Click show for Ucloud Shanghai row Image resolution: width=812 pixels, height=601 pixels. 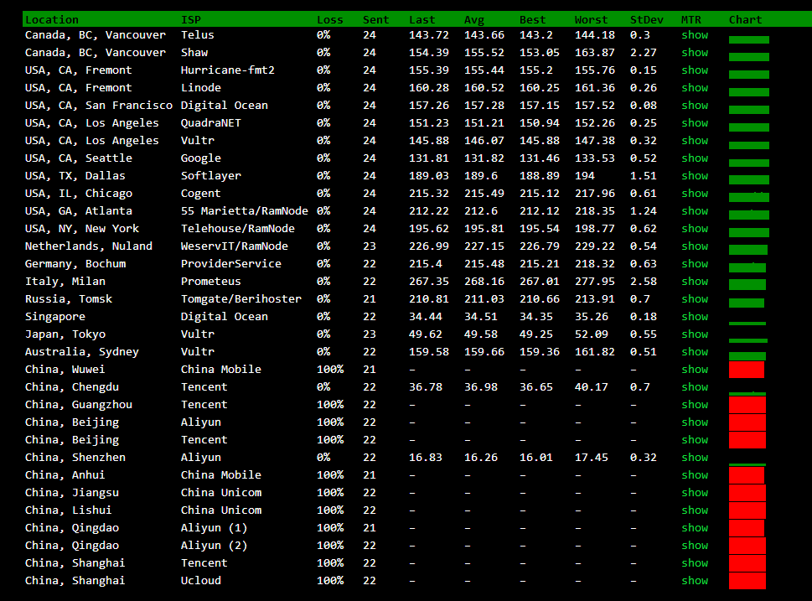(694, 581)
